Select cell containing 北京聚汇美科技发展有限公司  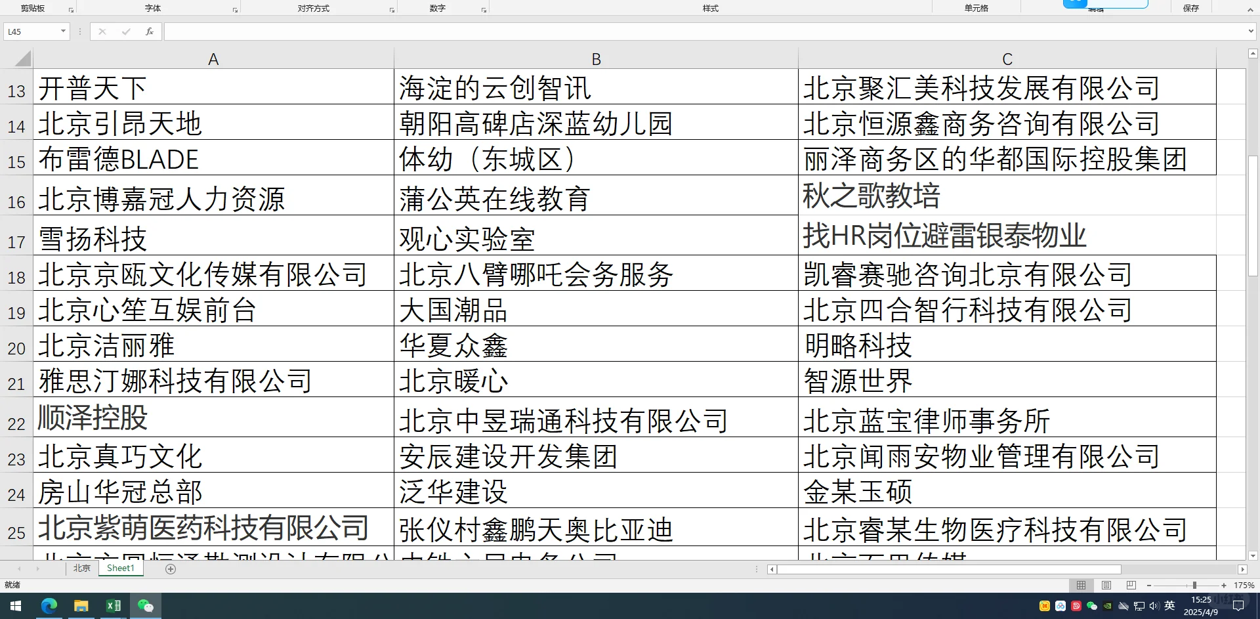coord(1007,88)
